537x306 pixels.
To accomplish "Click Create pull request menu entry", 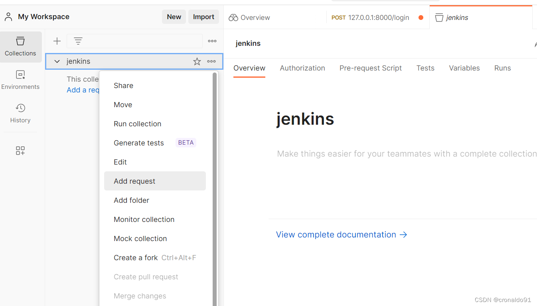I will click(155, 277).
